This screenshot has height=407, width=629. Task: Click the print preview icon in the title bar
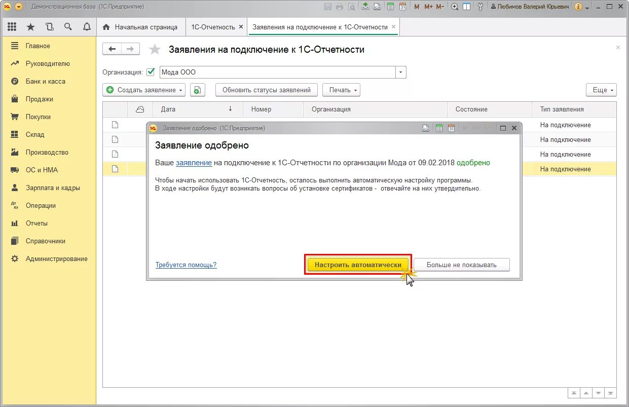click(x=351, y=7)
